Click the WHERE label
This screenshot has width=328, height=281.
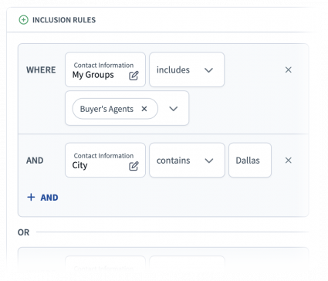click(x=41, y=69)
